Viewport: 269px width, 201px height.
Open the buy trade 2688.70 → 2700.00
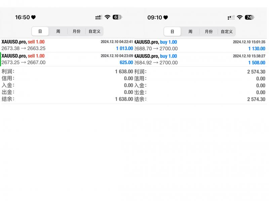pos(200,45)
